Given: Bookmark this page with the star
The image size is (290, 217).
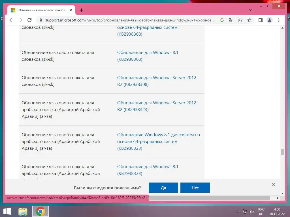Looking at the screenshot, I should tap(249, 20).
